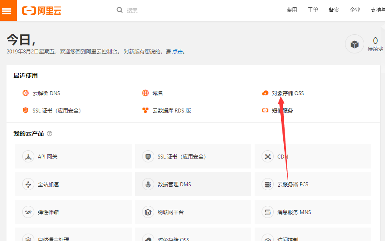Click the 云解析 DNS icon in recent
The width and height of the screenshot is (385, 241).
coord(26,93)
